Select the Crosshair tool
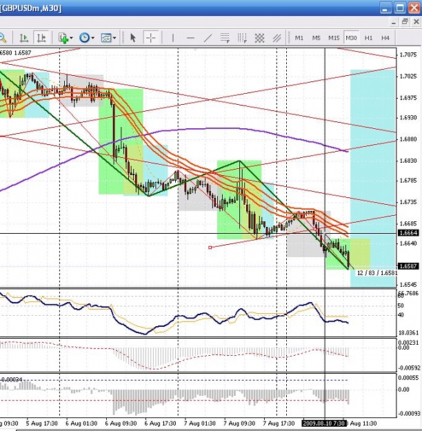Image resolution: width=422 pixels, height=431 pixels. (150, 38)
